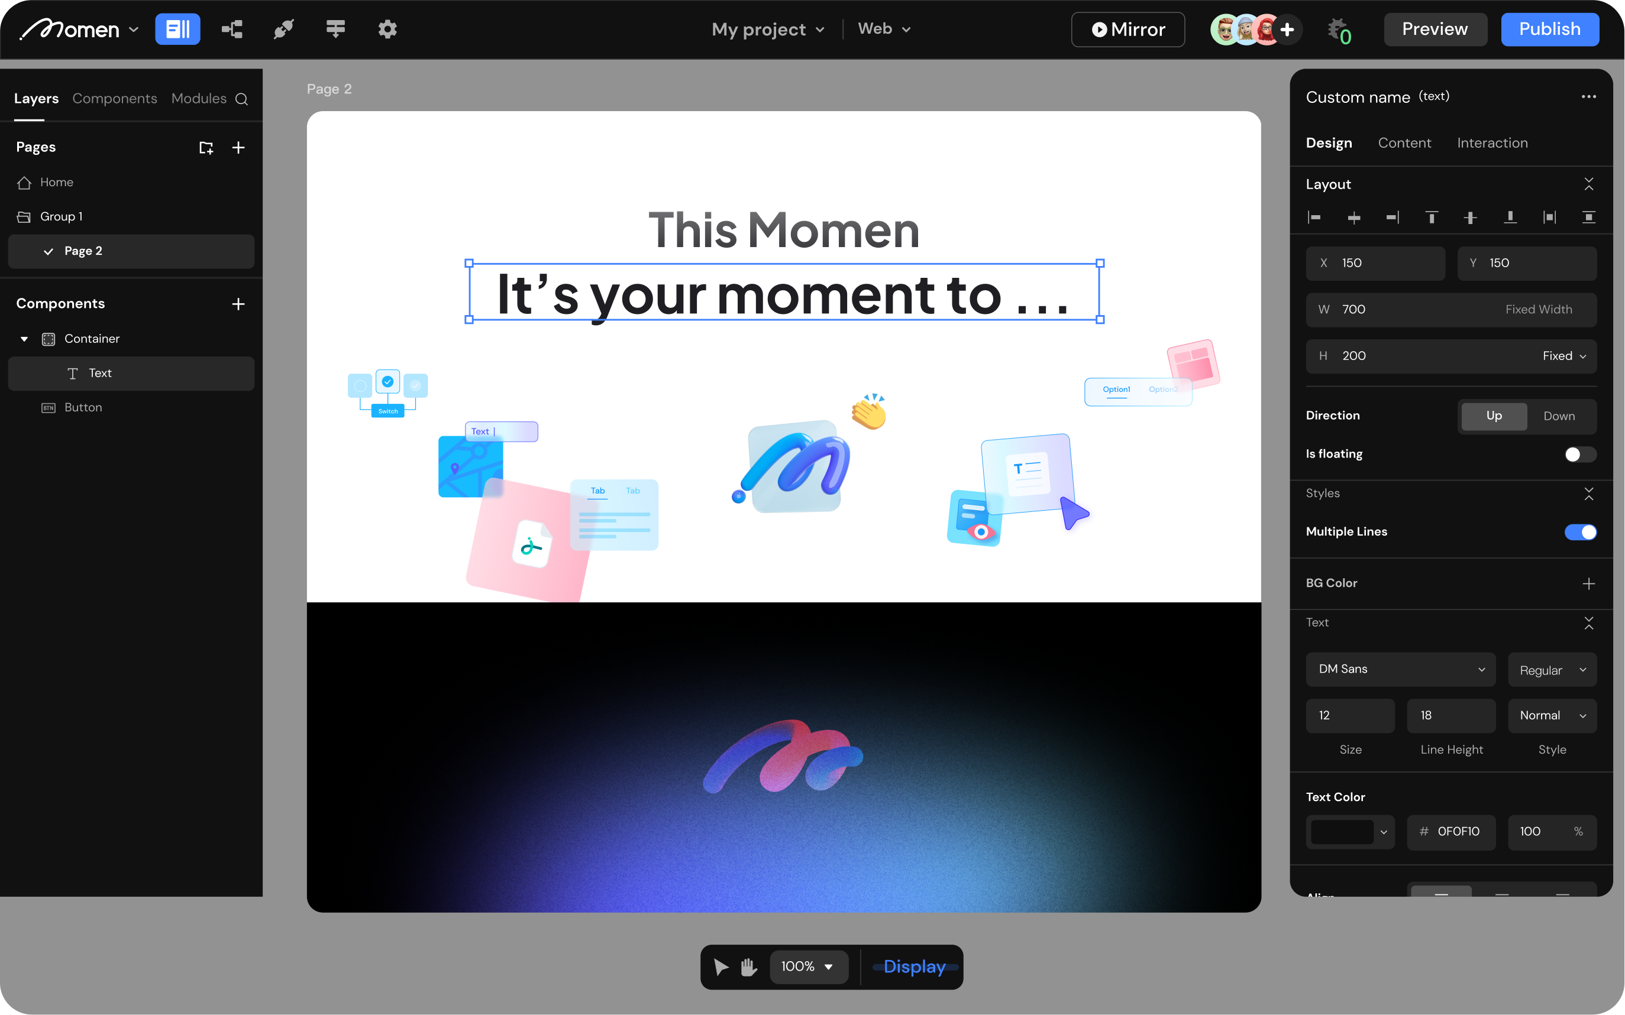Align bottom edges icon
Image resolution: width=1625 pixels, height=1015 pixels.
coord(1510,218)
